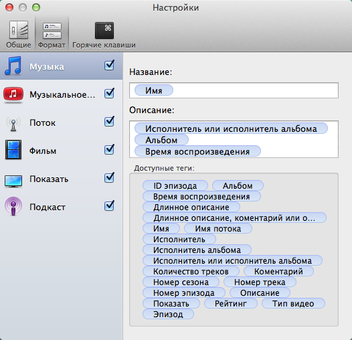352x340 pixels.
Task: Select the blue Музыка note icon
Action: click(x=13, y=66)
